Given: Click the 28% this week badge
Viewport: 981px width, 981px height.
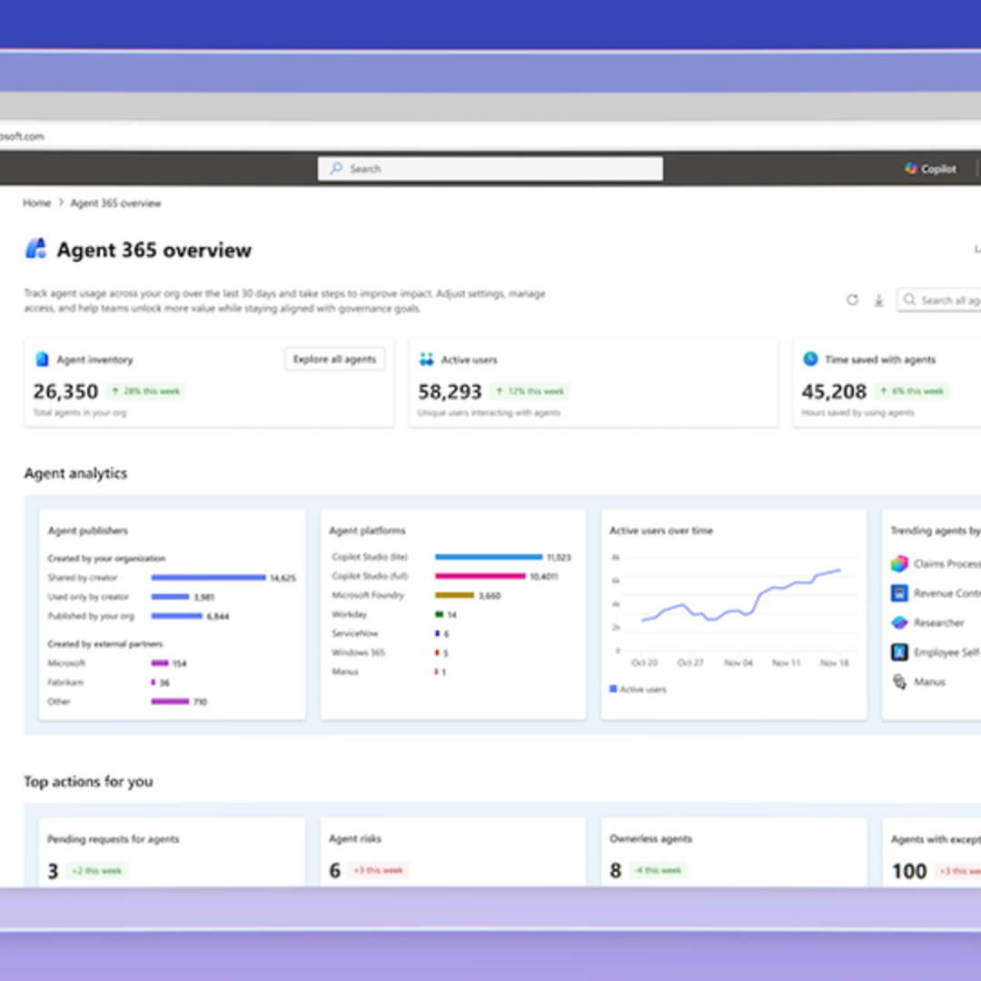Looking at the screenshot, I should (145, 391).
